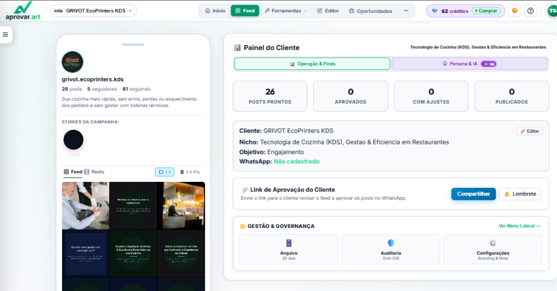Click the Painel do Cliente chart icon
The height and width of the screenshot is (291, 557).
237,47
